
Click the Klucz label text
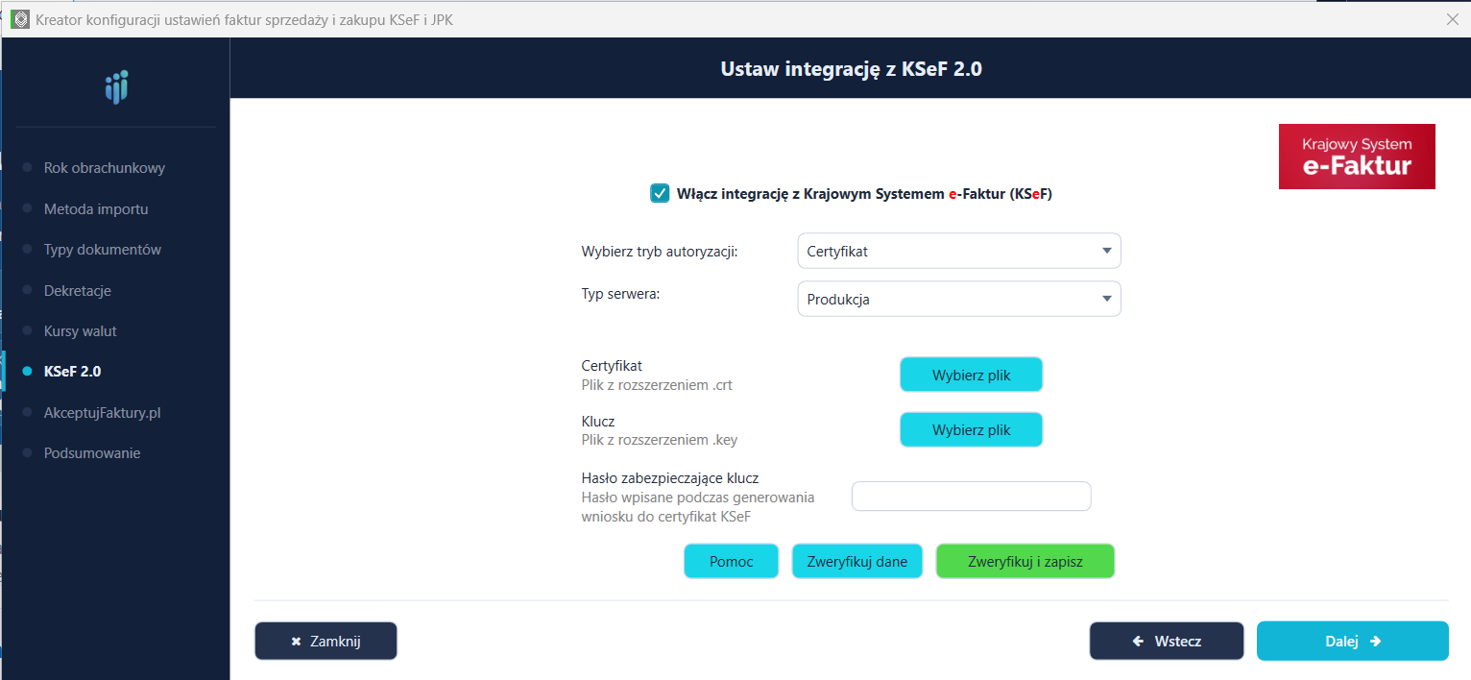pos(598,422)
